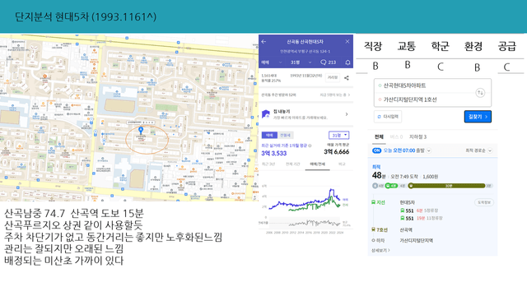Expand the 최적 경로순 sort dropdown
This screenshot has height=296, width=527.
[478, 150]
